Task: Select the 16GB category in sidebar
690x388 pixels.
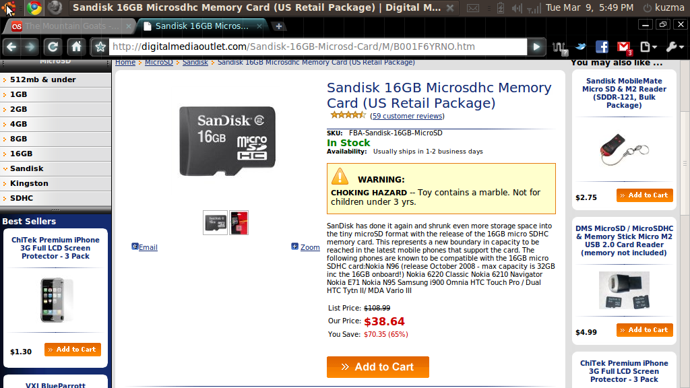Action: coord(22,154)
